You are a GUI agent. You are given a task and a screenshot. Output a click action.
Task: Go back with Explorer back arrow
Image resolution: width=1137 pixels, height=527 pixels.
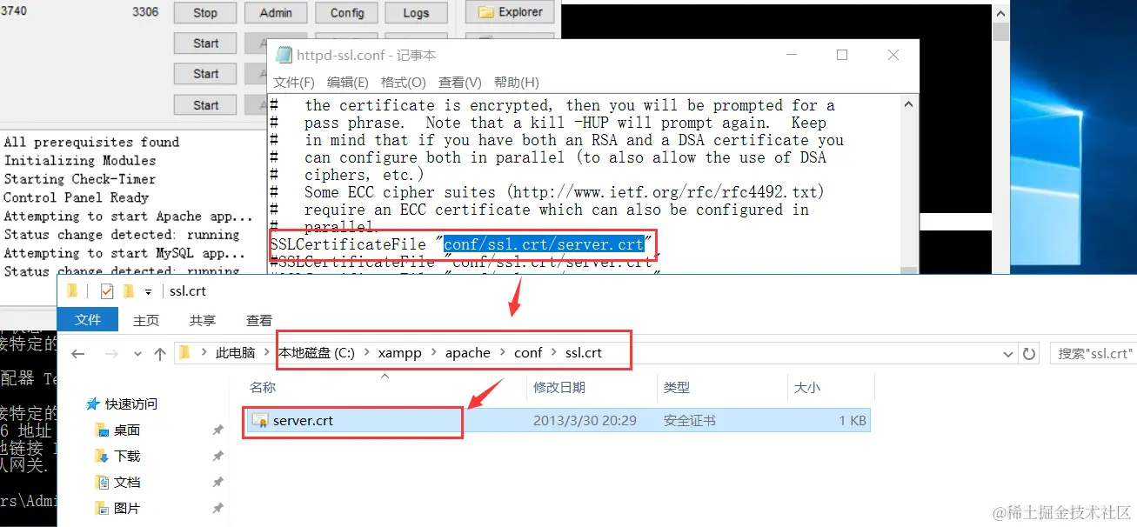click(x=78, y=354)
